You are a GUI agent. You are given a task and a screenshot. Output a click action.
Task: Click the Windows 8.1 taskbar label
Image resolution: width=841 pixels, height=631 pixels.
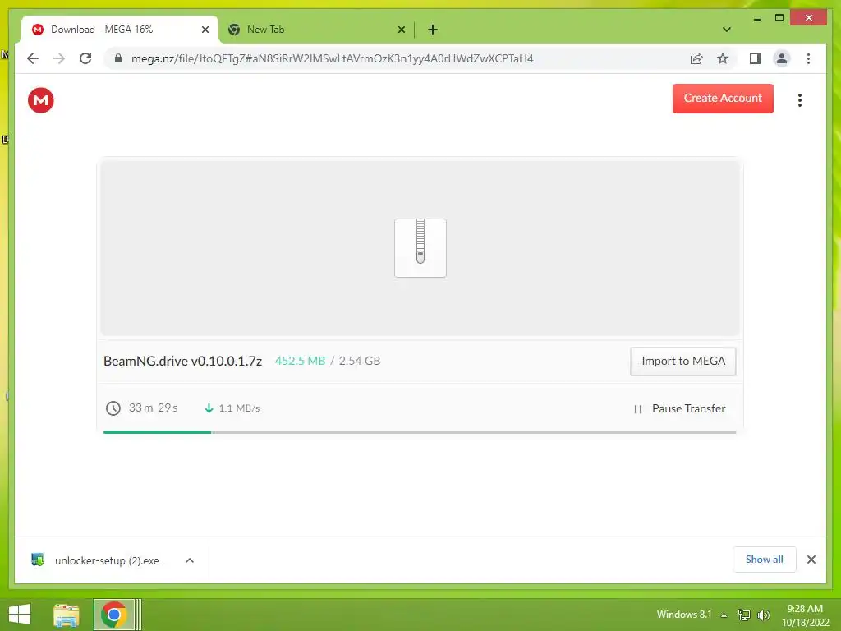tap(684, 615)
